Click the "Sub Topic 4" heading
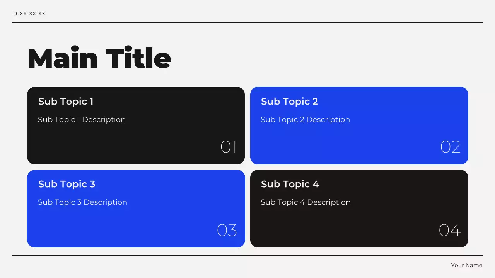Screen dimensions: 495x278 coord(290,184)
